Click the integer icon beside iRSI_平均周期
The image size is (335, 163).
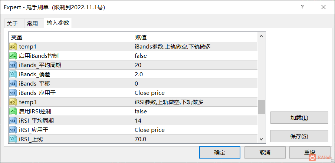[13, 121]
